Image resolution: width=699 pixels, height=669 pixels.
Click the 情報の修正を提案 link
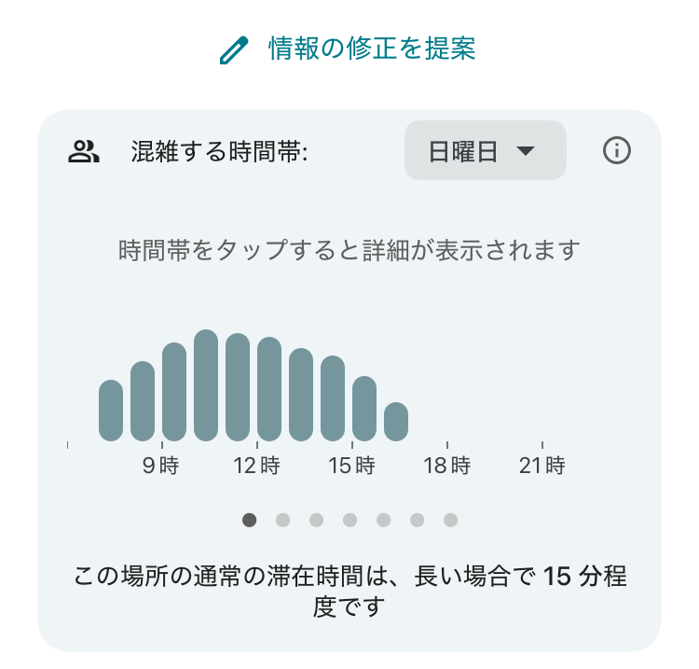coord(371,49)
